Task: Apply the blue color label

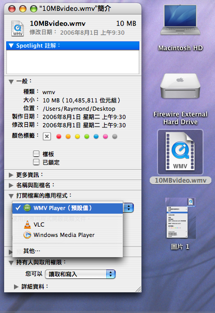Action: point(96,137)
